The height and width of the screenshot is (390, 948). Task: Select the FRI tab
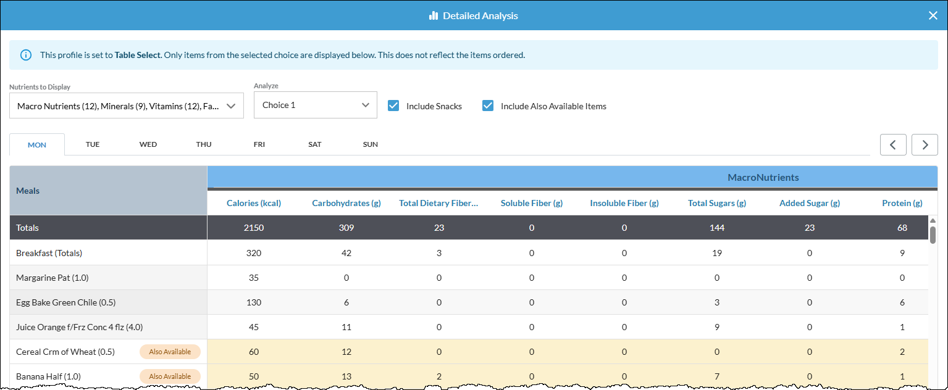pos(259,144)
